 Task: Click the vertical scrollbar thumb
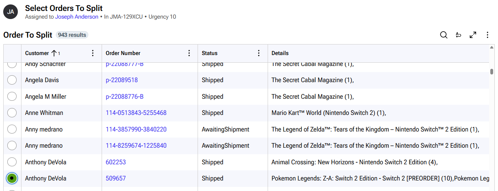492,72
